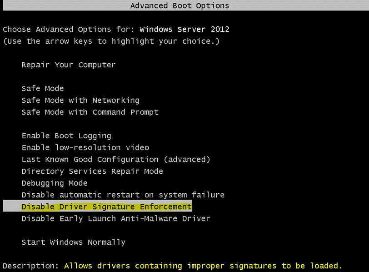The width and height of the screenshot is (369, 272).
Task: Select Last Known Good Configuration (advanced)
Action: click(x=115, y=160)
